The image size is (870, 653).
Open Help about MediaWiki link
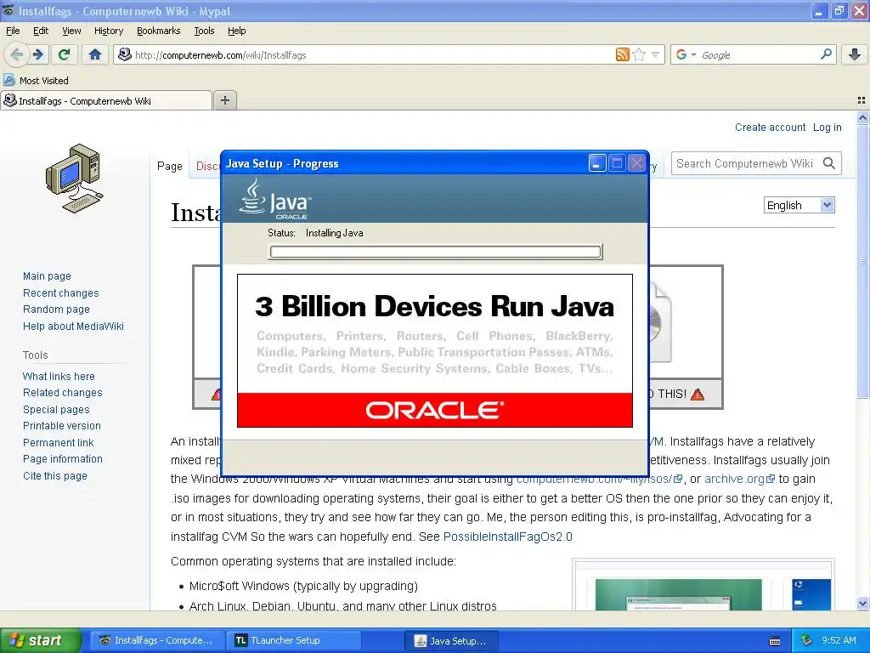pyautogui.click(x=73, y=326)
